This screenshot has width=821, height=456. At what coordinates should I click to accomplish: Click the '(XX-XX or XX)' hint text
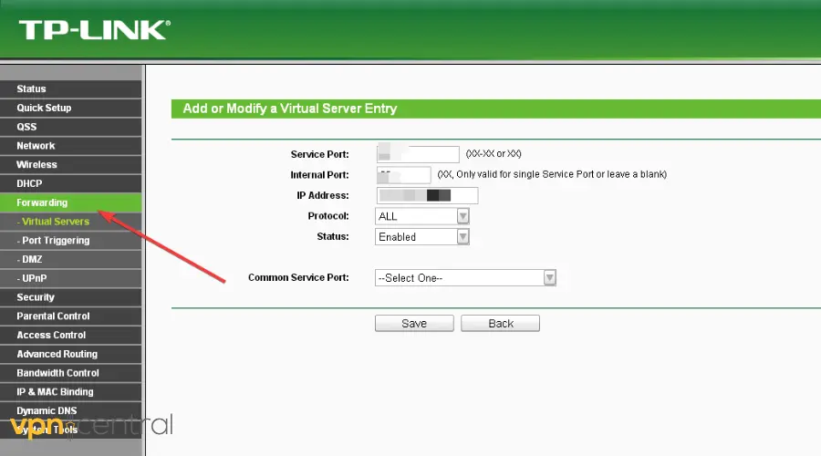pos(494,153)
